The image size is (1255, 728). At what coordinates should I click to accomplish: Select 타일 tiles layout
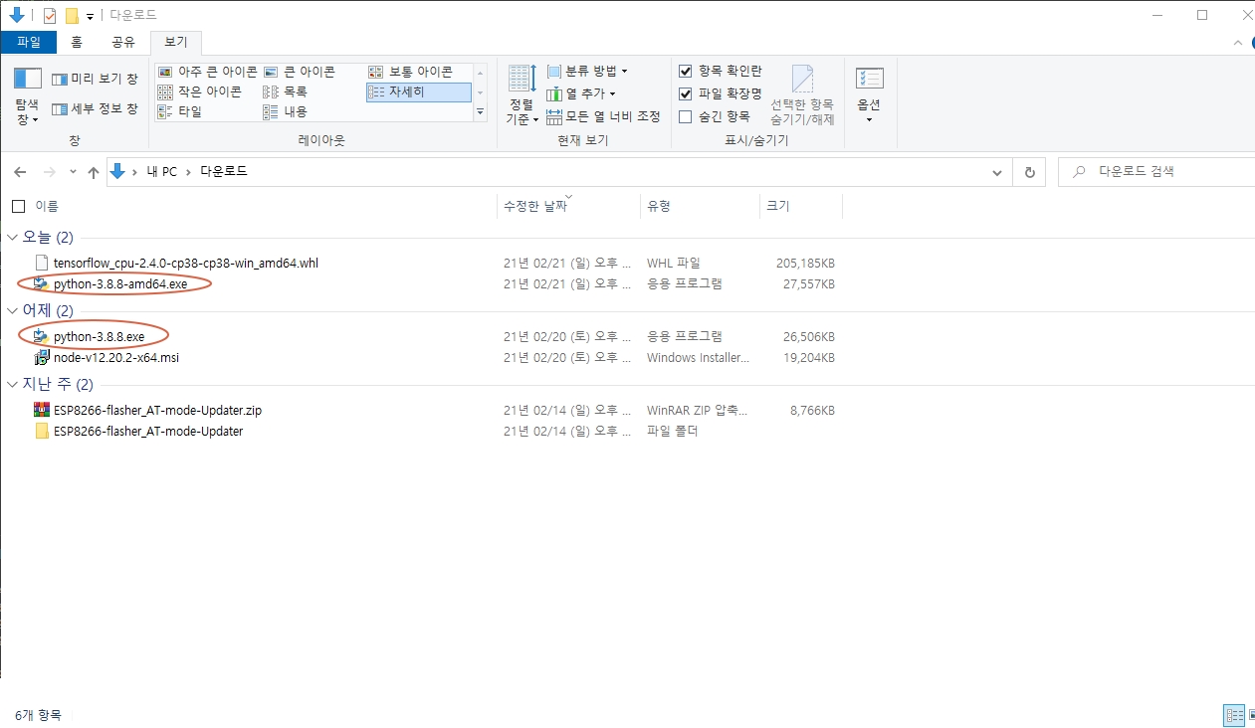180,111
